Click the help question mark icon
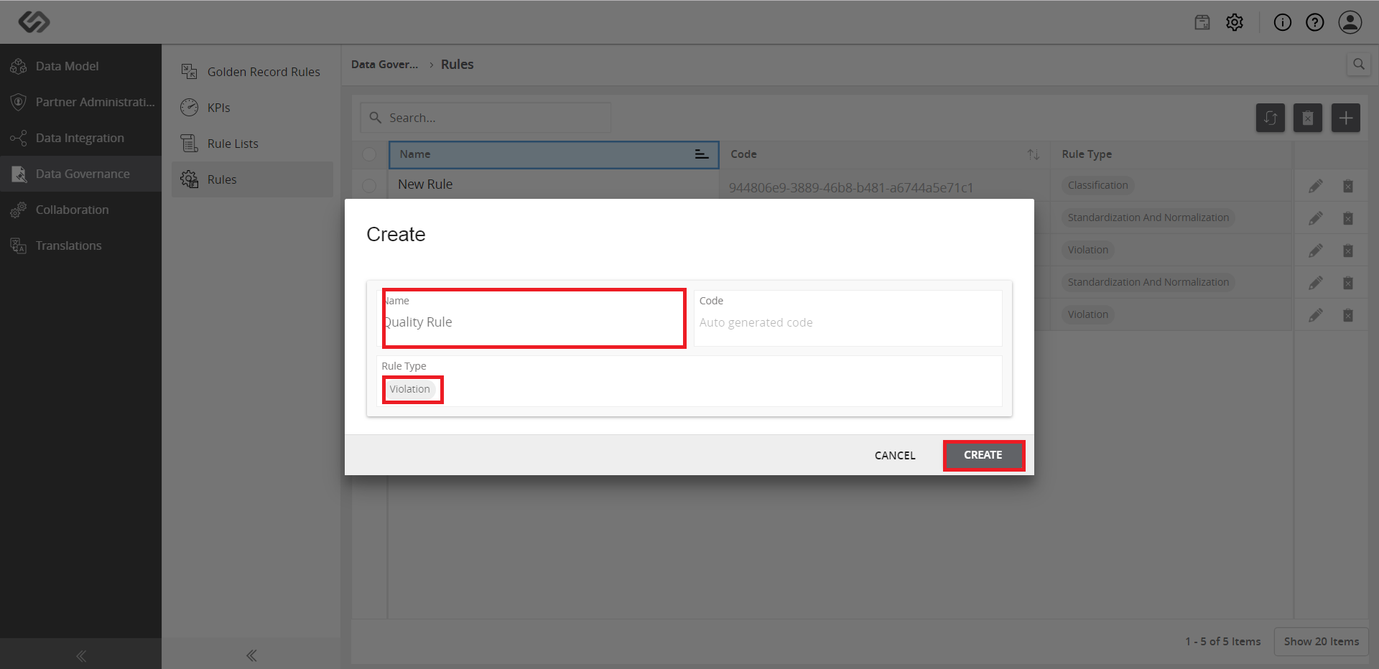The width and height of the screenshot is (1379, 669). coord(1315,22)
